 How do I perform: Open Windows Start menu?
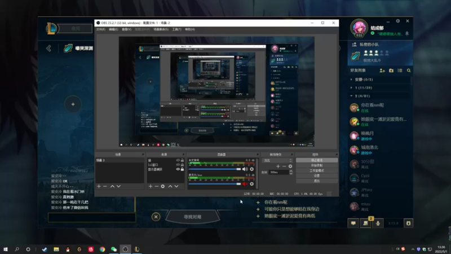coord(6,249)
